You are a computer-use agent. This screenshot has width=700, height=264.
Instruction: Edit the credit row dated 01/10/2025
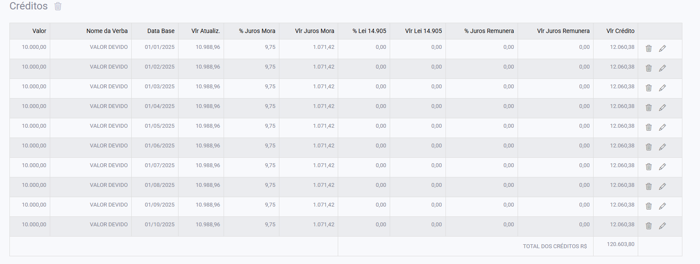click(662, 226)
